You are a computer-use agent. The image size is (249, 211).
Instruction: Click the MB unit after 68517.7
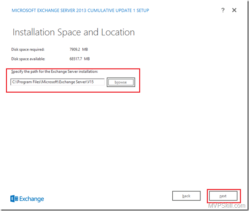coord(87,59)
